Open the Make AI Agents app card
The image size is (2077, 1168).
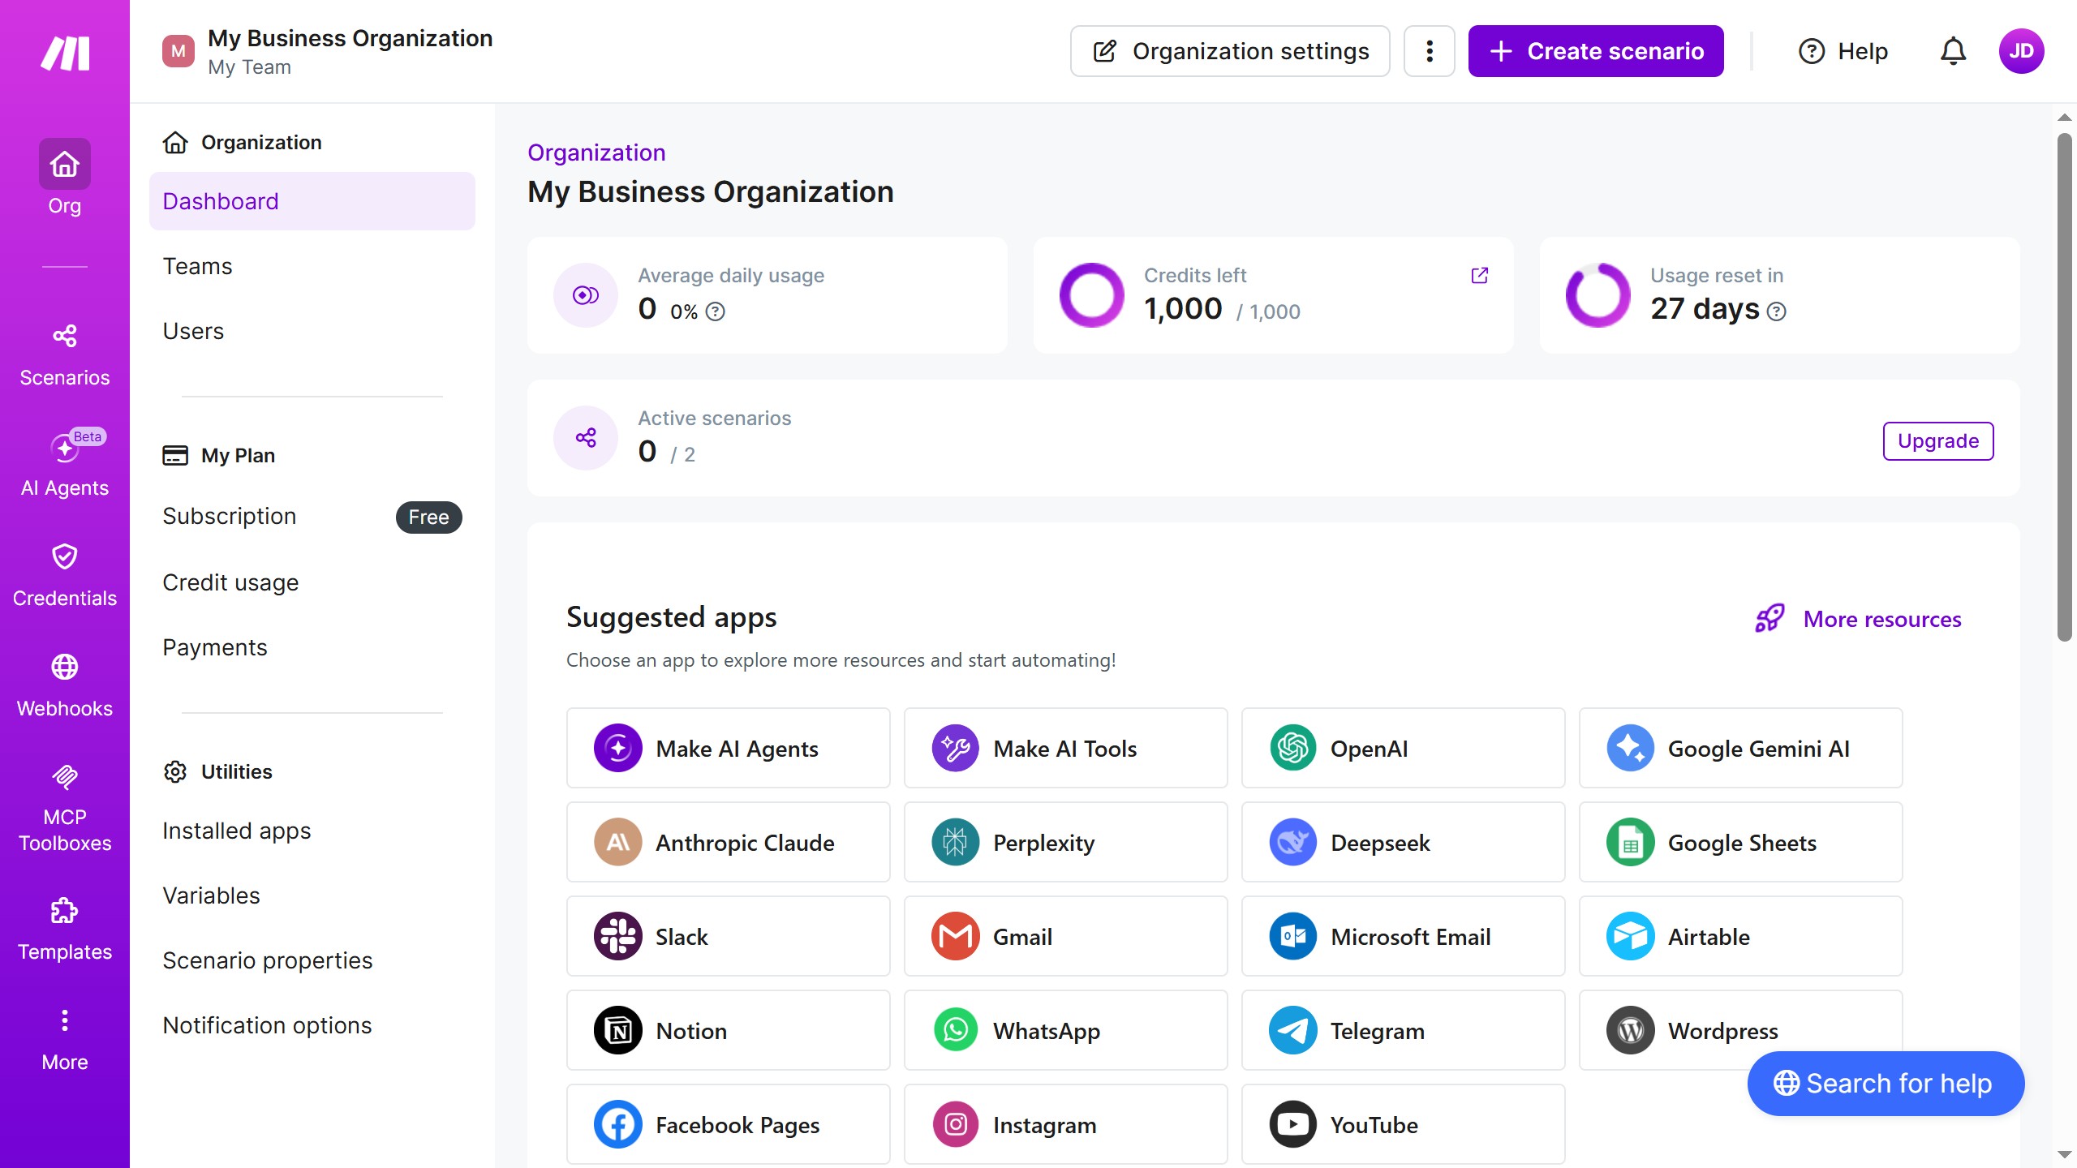click(x=729, y=748)
